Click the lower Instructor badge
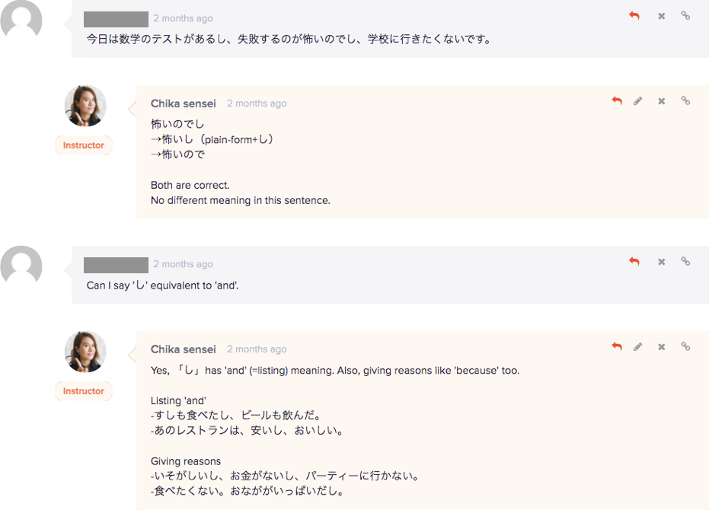Image resolution: width=709 pixels, height=510 pixels. [84, 391]
